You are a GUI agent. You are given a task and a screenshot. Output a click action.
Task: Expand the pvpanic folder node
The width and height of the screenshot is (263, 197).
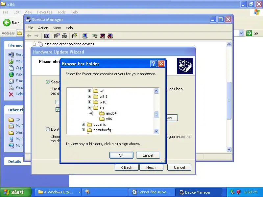click(x=83, y=124)
